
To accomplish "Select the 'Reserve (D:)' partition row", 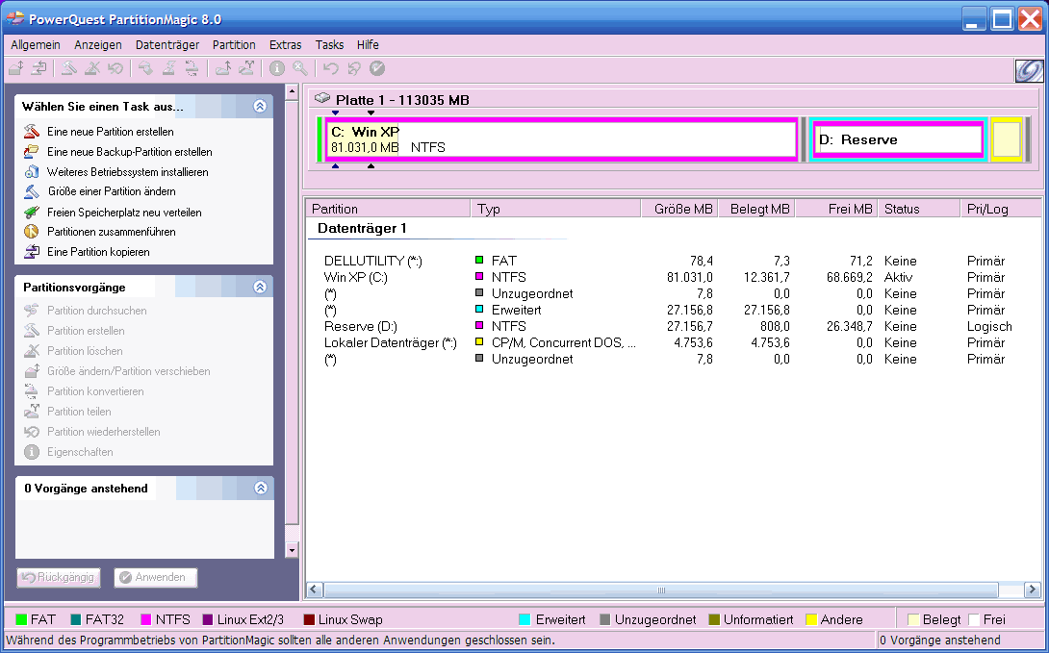I will pos(674,326).
